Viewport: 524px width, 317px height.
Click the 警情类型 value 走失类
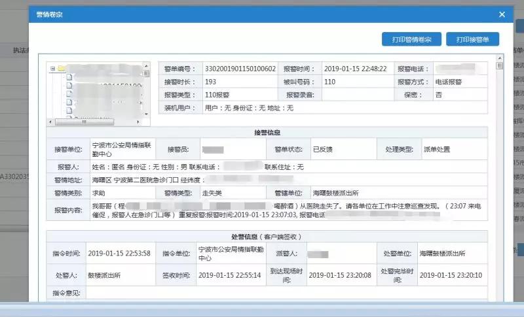212,193
